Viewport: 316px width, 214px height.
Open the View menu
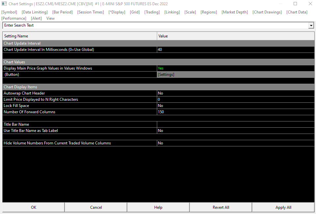click(x=50, y=18)
